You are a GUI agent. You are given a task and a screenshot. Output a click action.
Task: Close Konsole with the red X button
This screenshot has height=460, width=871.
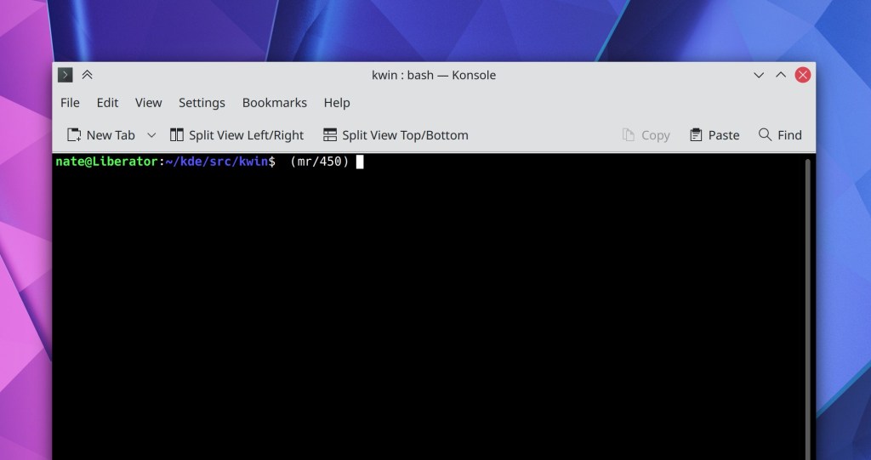tap(802, 75)
